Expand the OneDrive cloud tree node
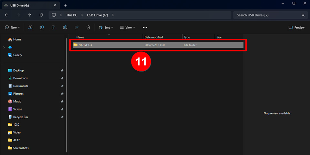Viewport: 310px width, 155px height. click(x=4, y=47)
